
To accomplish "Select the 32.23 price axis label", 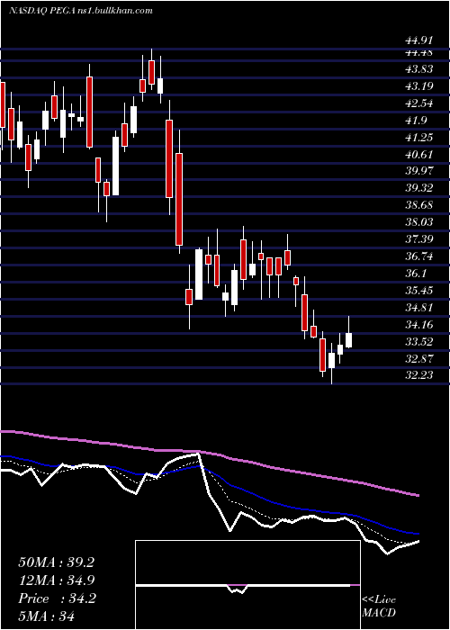I will pos(418,375).
